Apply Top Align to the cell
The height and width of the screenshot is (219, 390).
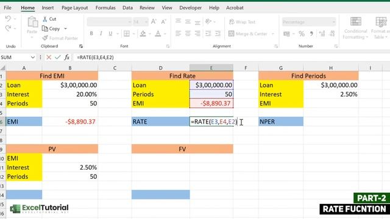pos(178,22)
